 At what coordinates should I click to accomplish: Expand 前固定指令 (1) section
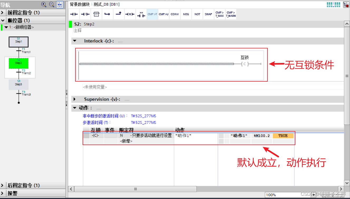coord(2,13)
